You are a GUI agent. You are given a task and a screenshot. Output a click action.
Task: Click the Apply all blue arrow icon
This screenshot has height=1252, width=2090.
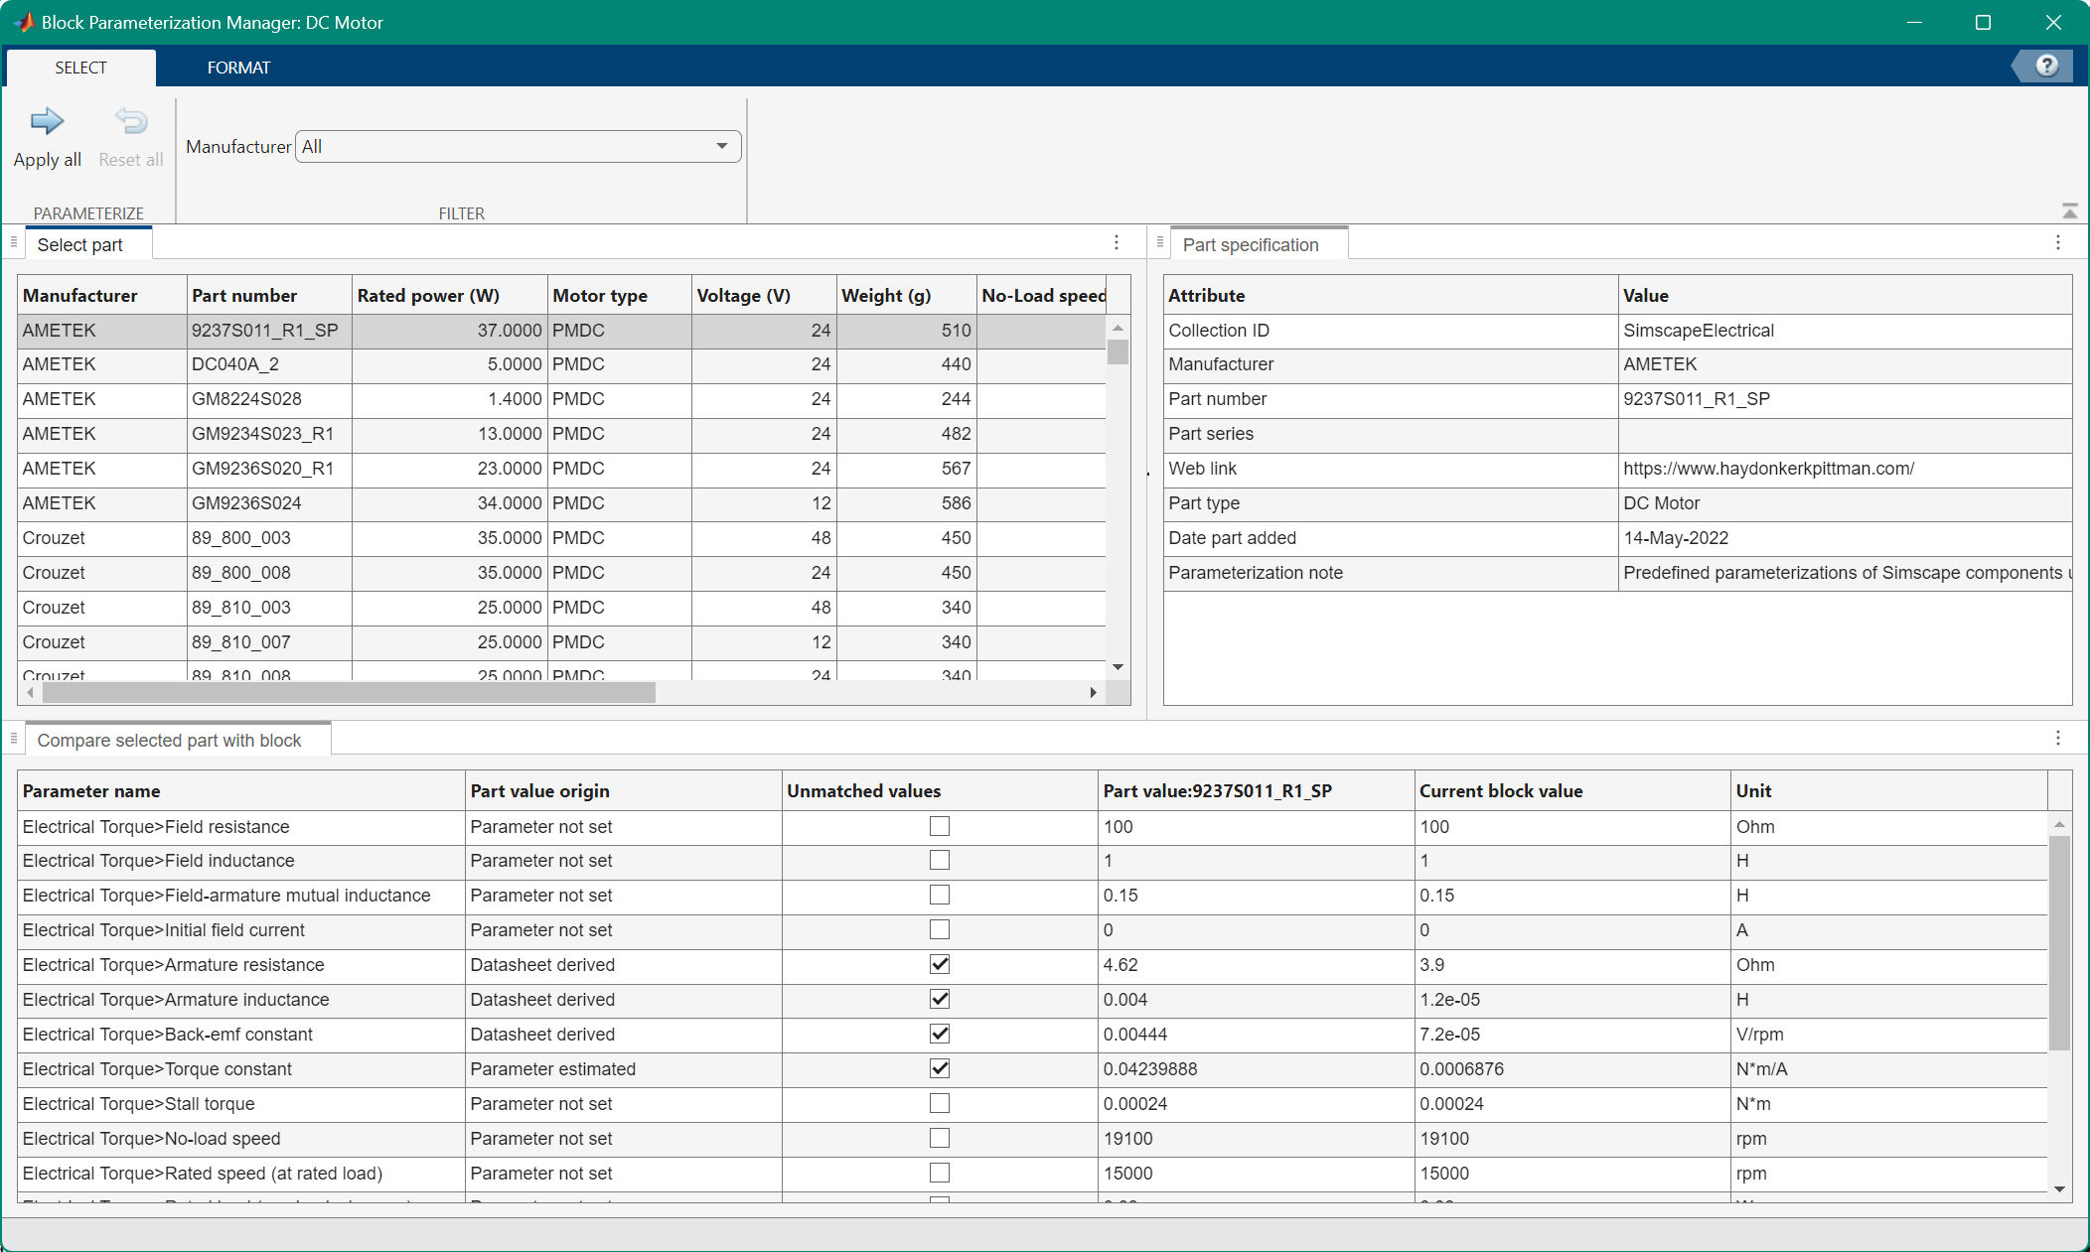click(47, 121)
